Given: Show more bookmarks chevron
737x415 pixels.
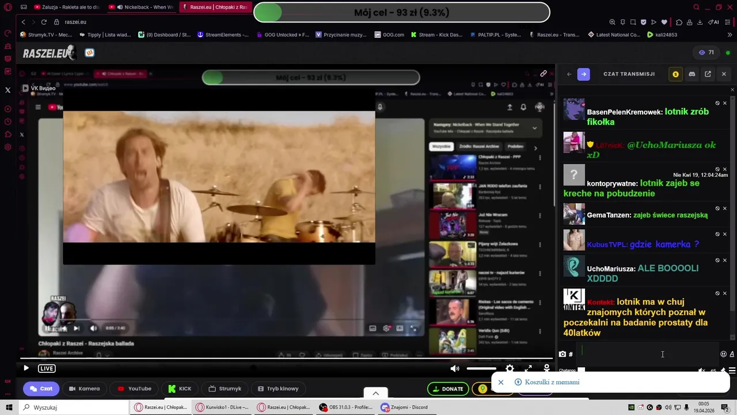Looking at the screenshot, I should 729,35.
